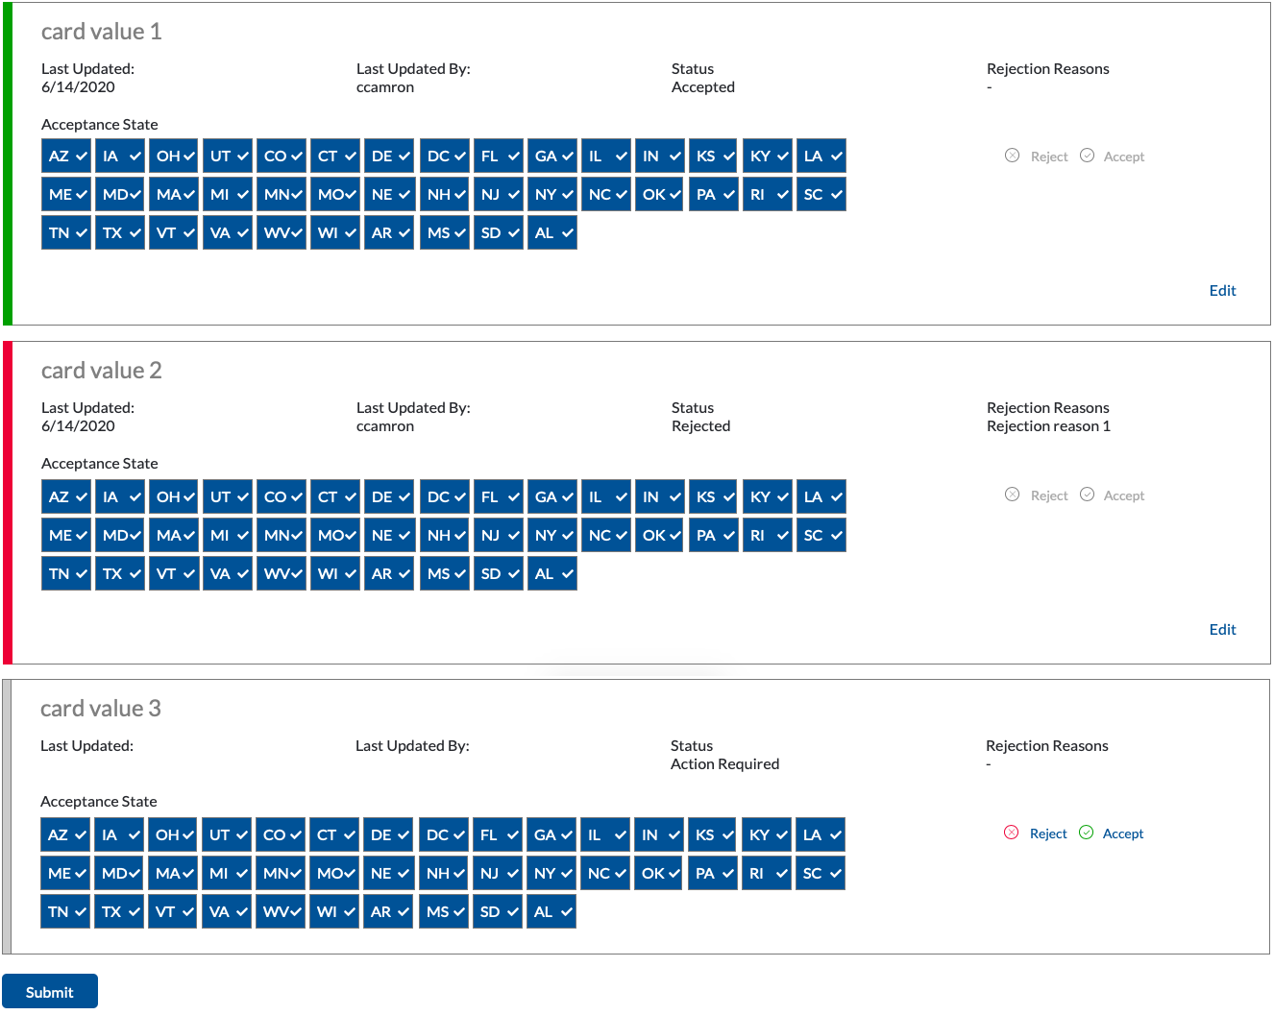Toggle the SC state chip in card value 3

[x=821, y=874]
